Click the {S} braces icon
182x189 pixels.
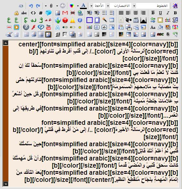click(x=175, y=27)
